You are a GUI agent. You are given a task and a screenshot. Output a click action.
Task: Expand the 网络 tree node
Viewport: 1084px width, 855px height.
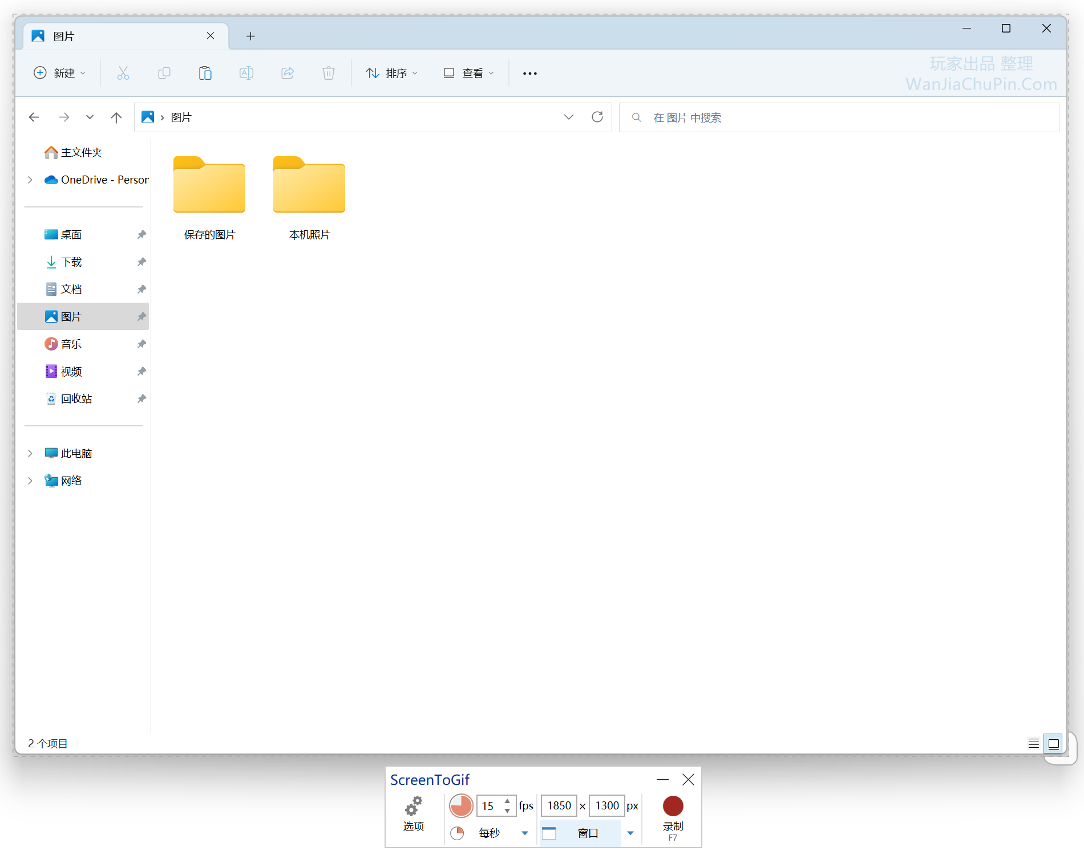[x=30, y=481]
